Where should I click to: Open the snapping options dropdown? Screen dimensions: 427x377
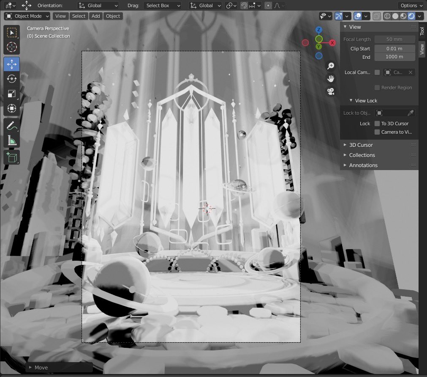[255, 6]
